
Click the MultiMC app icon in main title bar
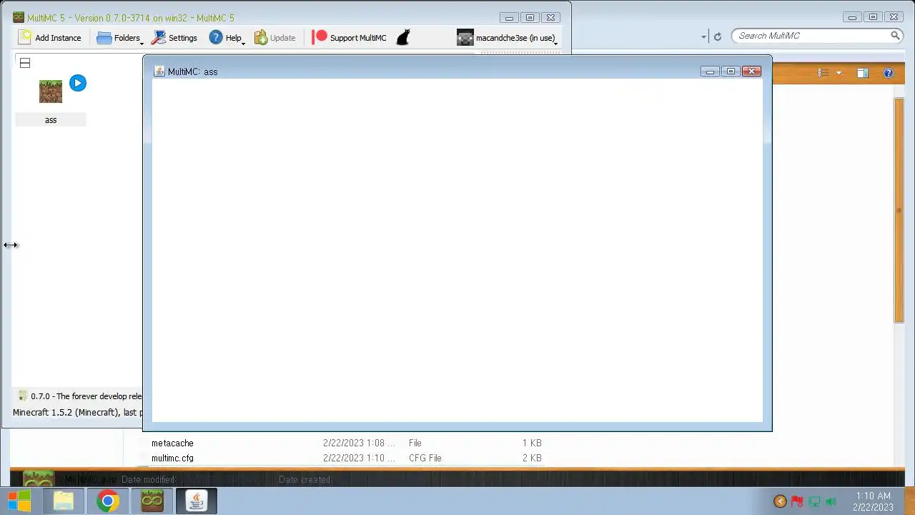click(x=19, y=18)
